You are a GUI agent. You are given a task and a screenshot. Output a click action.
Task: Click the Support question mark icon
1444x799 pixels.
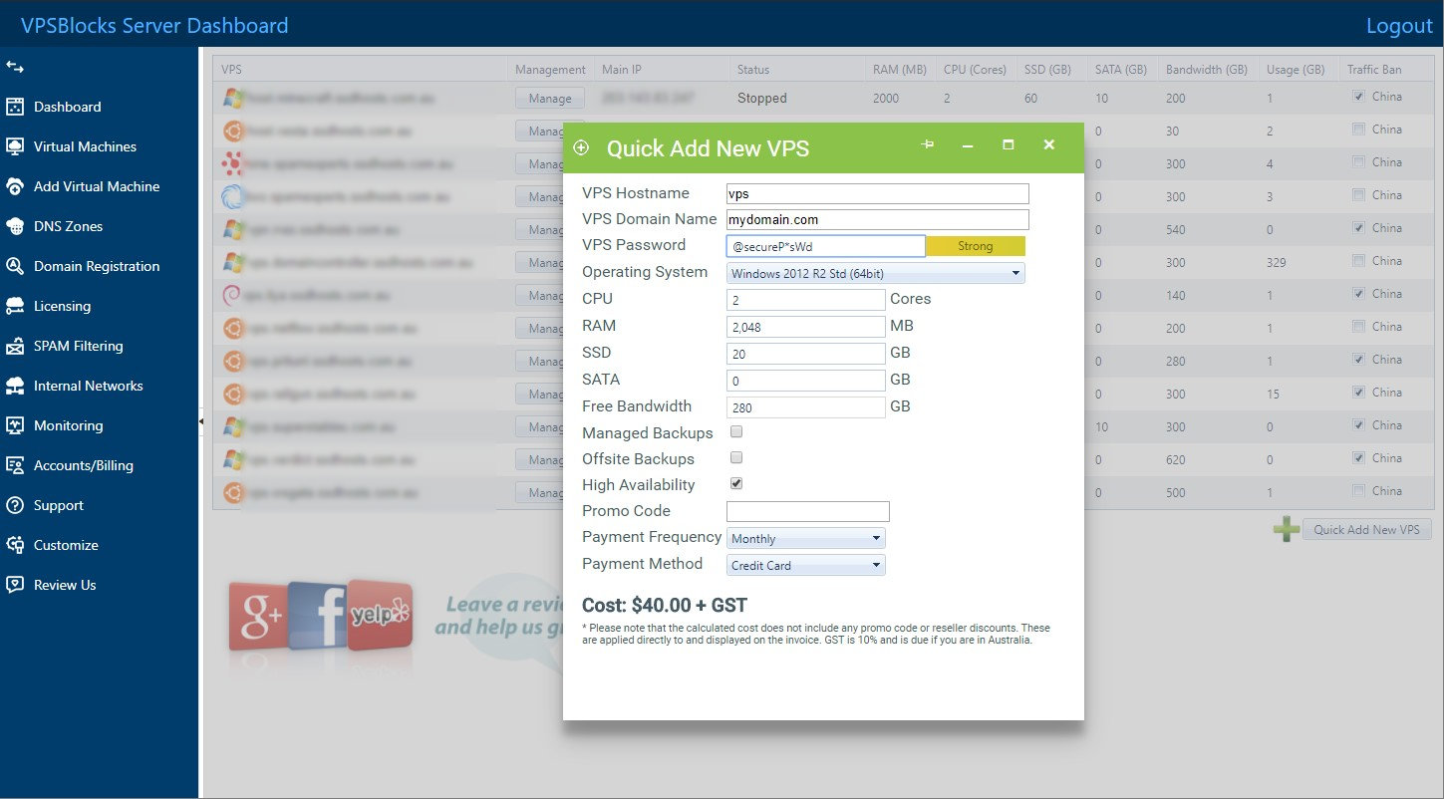pyautogui.click(x=15, y=505)
